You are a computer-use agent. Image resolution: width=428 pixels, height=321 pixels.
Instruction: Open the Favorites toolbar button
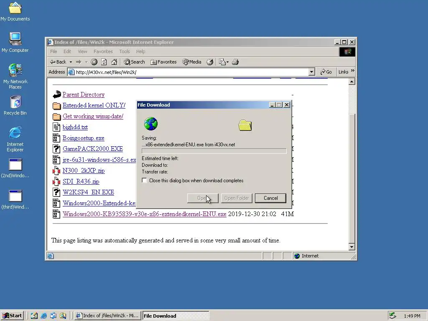pyautogui.click(x=163, y=62)
